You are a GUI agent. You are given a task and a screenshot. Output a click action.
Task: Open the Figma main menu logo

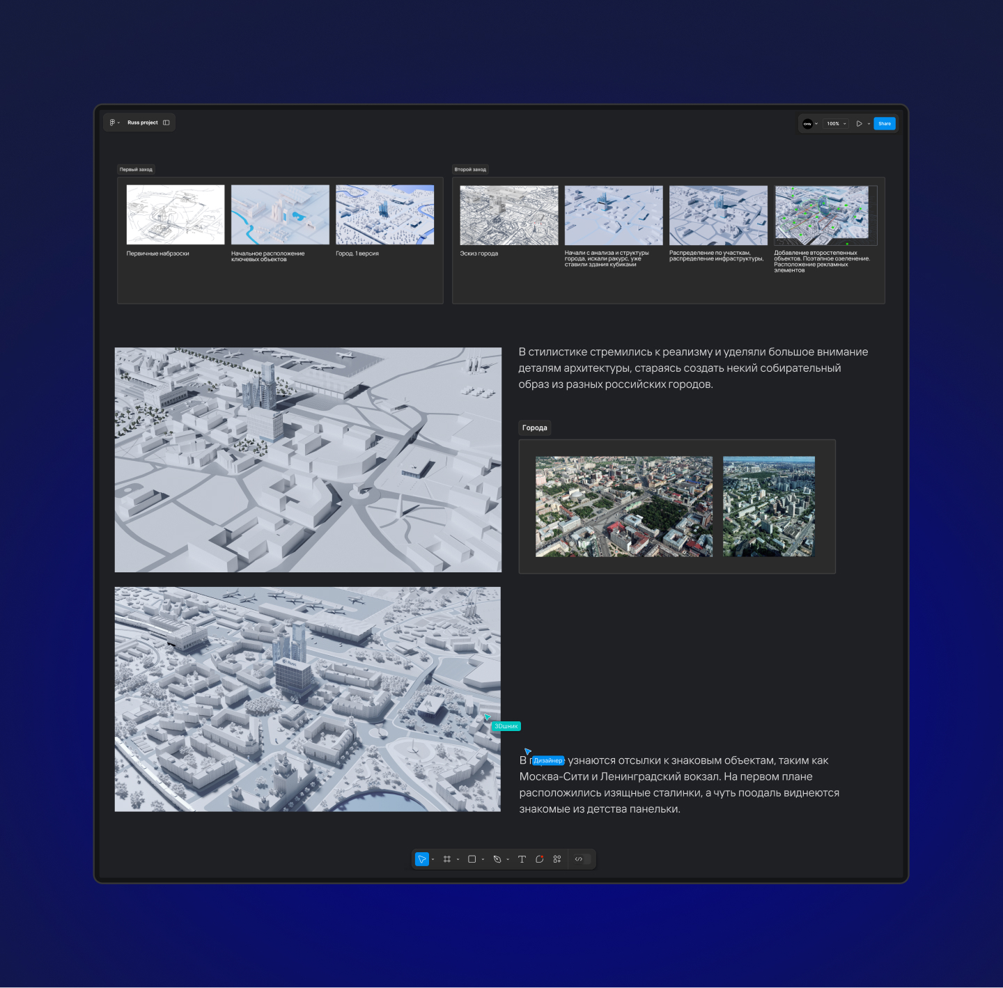(112, 123)
